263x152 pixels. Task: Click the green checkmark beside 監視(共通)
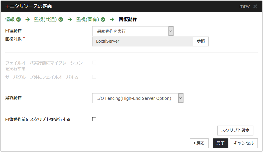tap(61, 20)
